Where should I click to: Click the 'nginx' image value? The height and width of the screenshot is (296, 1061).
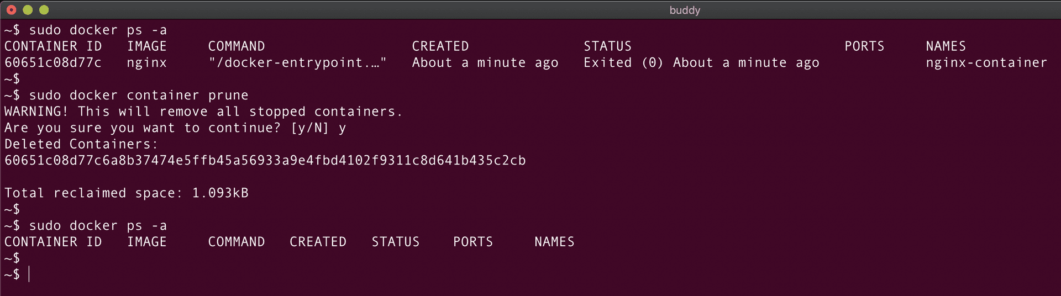click(x=146, y=63)
